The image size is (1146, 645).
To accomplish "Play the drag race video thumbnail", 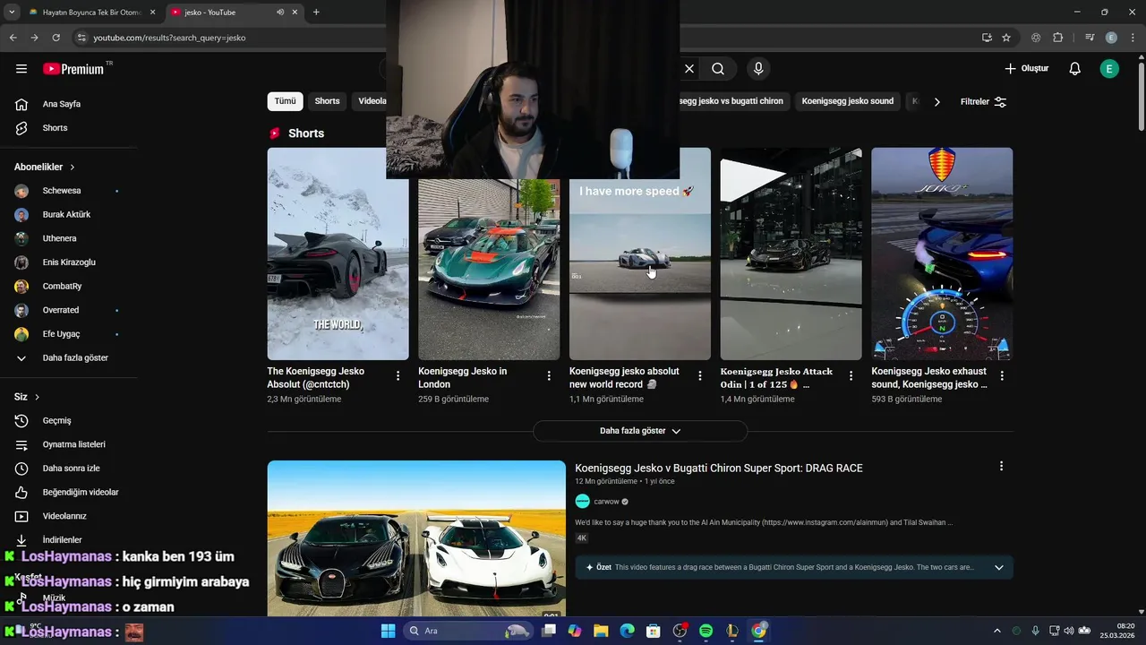I will [x=416, y=538].
